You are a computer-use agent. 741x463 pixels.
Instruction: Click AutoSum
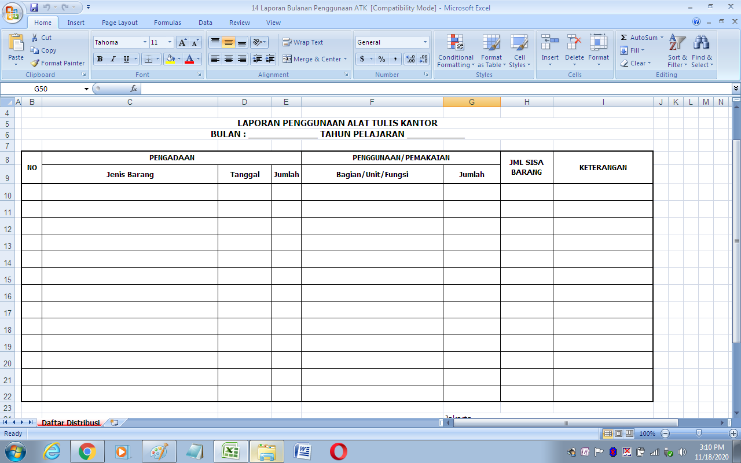click(641, 38)
